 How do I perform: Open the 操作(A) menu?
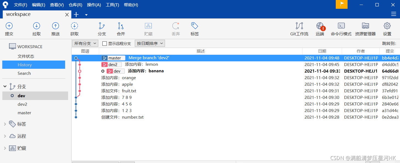point(94,5)
